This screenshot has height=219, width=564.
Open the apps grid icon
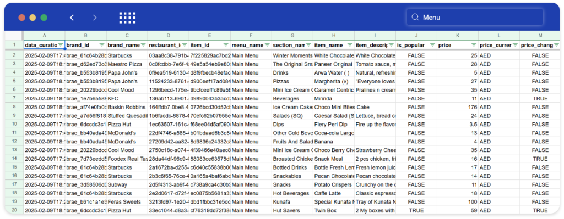pos(128,18)
